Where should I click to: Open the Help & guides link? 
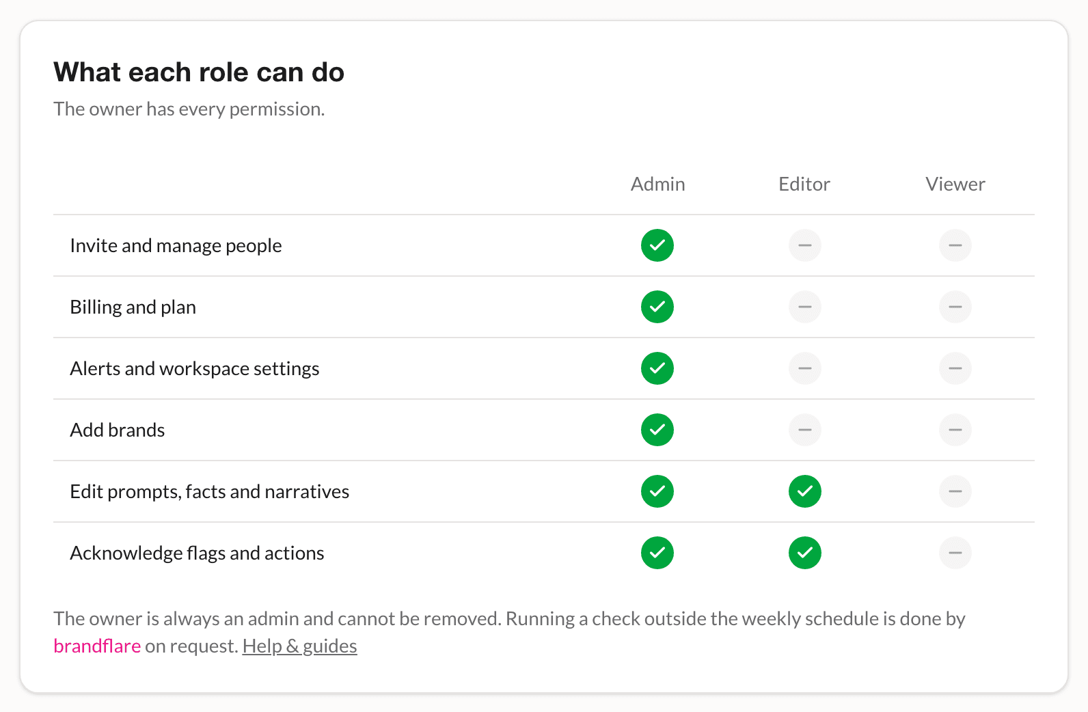coord(300,646)
